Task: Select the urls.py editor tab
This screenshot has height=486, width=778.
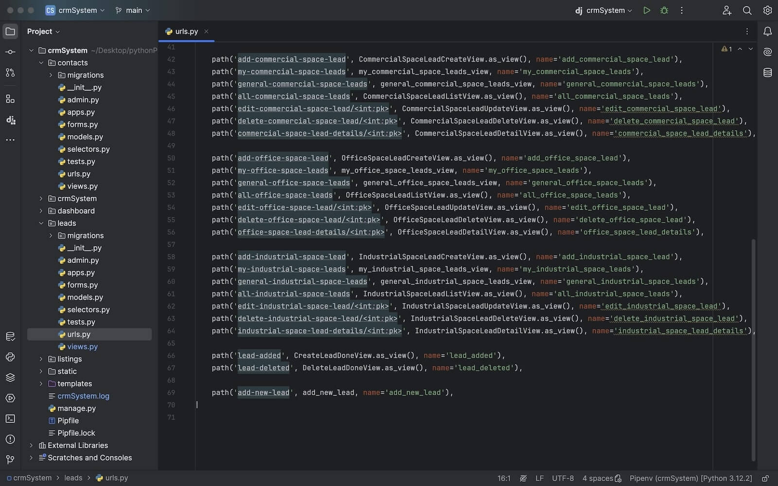Action: pos(186,32)
